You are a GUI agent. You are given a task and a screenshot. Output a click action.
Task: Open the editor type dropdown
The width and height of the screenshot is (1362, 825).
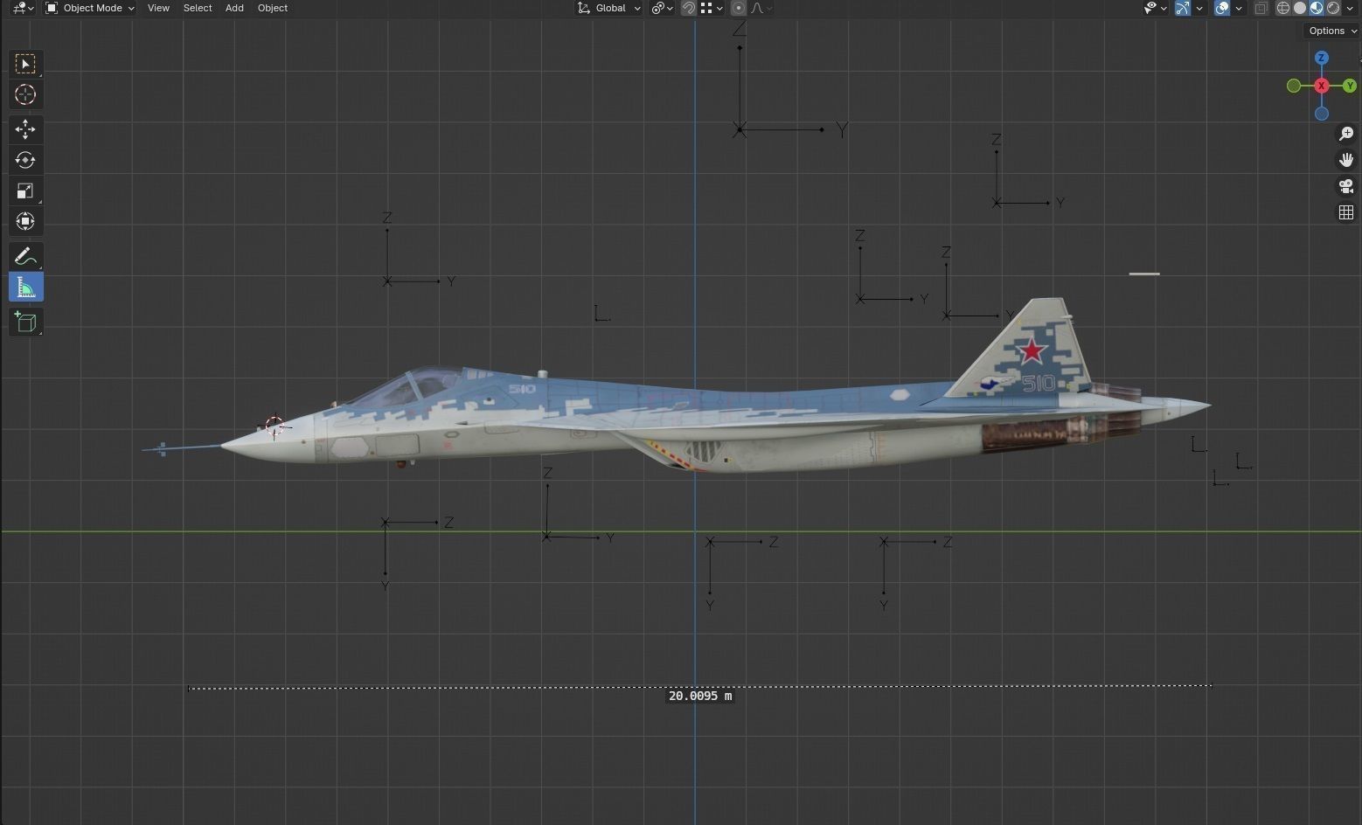point(23,8)
